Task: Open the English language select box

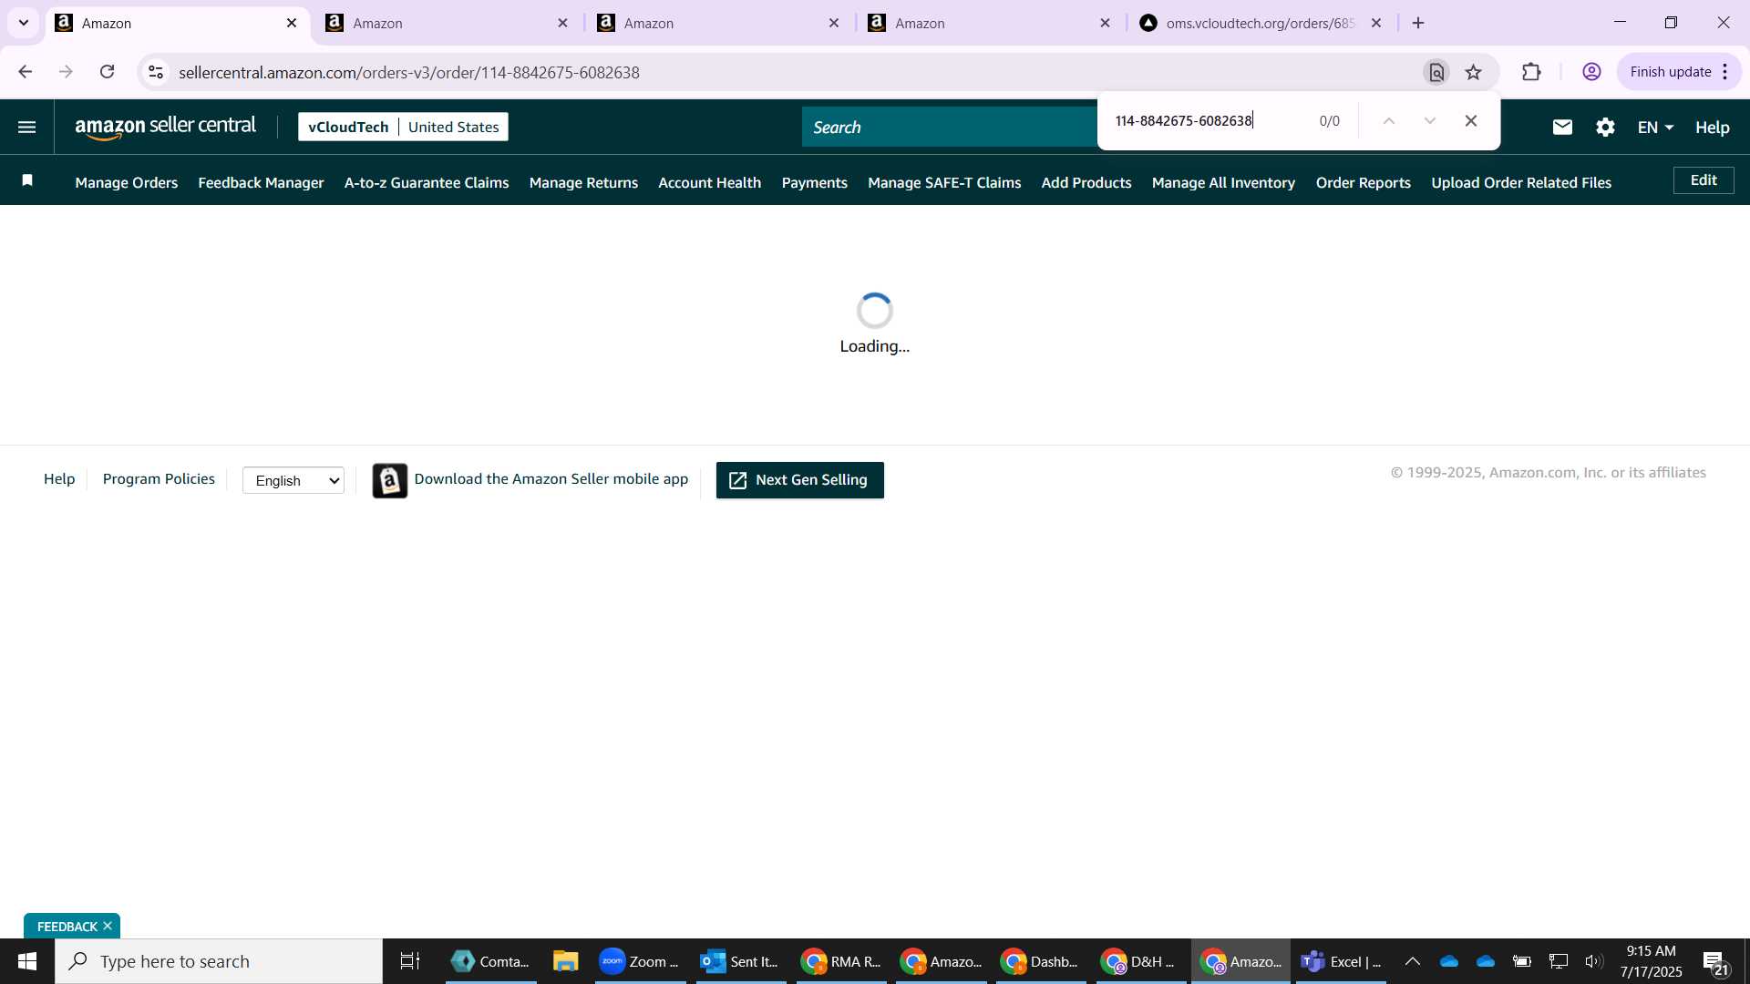Action: [x=293, y=480]
